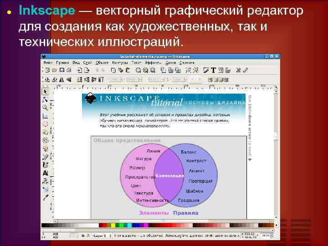
Task: Click the Paste icon
Action: click(x=128, y=70)
